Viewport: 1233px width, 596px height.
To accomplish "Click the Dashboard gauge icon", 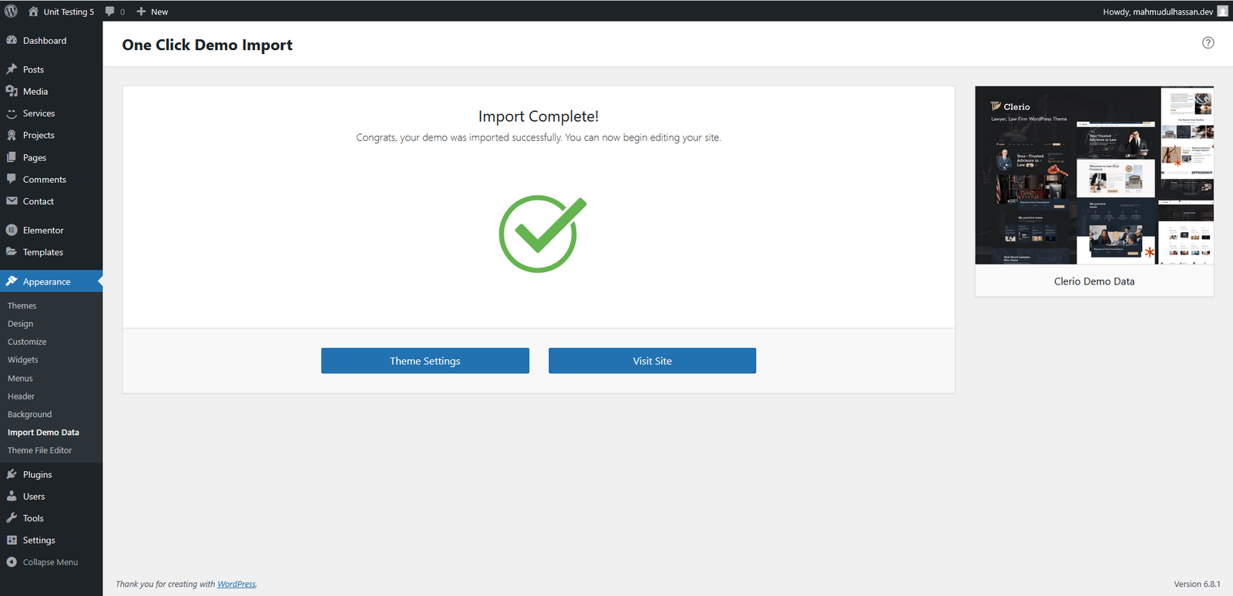I will point(12,40).
